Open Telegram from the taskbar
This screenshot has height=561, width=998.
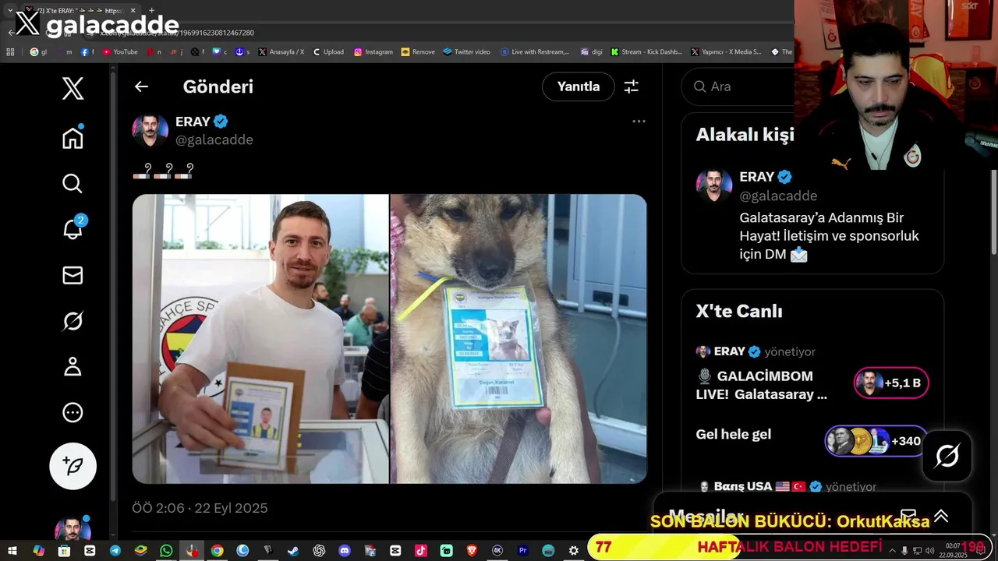click(x=115, y=551)
